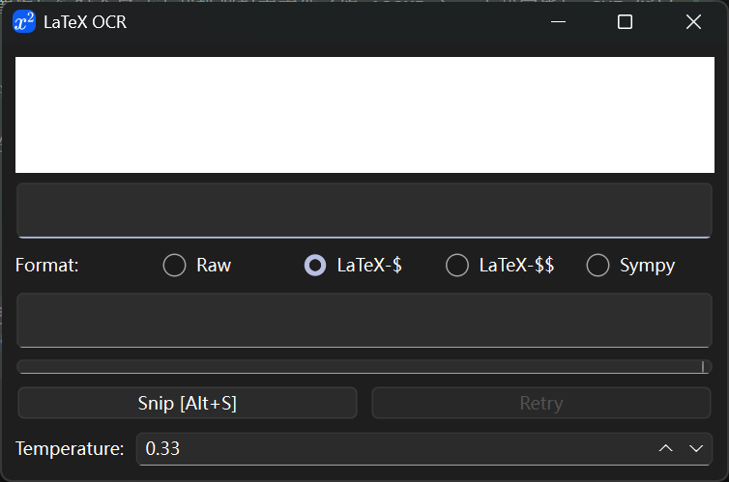Image resolution: width=729 pixels, height=482 pixels.
Task: Click the white formula preview area
Action: coord(364,115)
